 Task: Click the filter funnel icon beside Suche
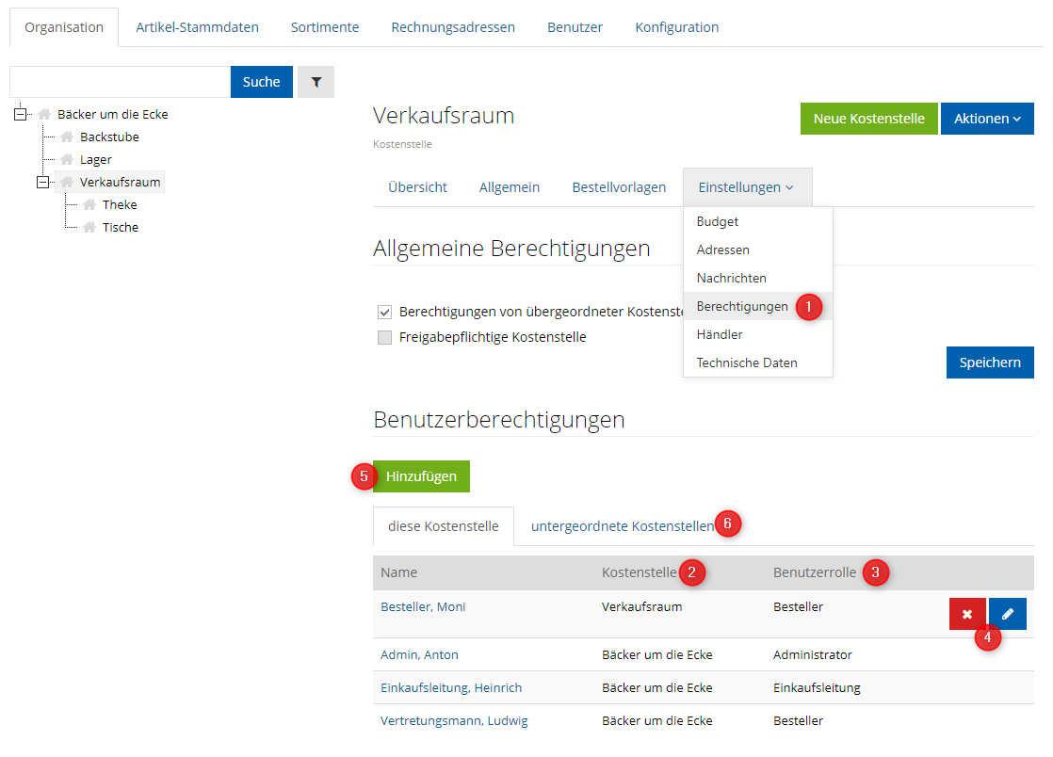tap(316, 82)
